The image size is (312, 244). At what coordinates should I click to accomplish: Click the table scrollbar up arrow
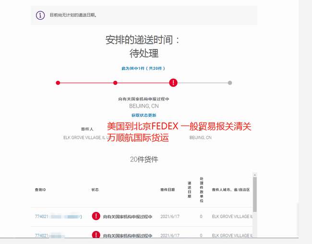255,175
